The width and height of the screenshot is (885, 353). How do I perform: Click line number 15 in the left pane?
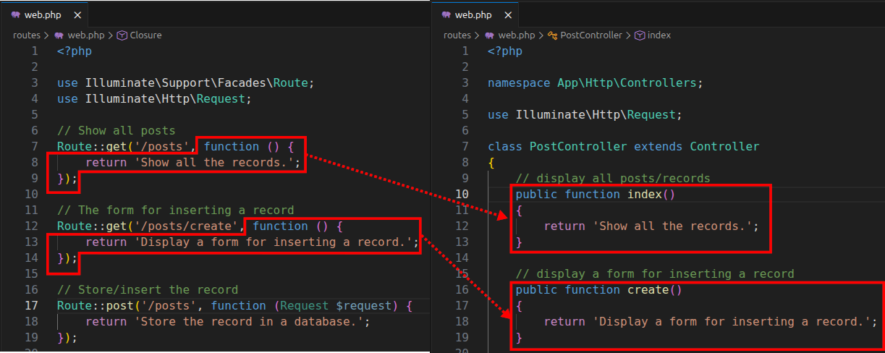[31, 273]
